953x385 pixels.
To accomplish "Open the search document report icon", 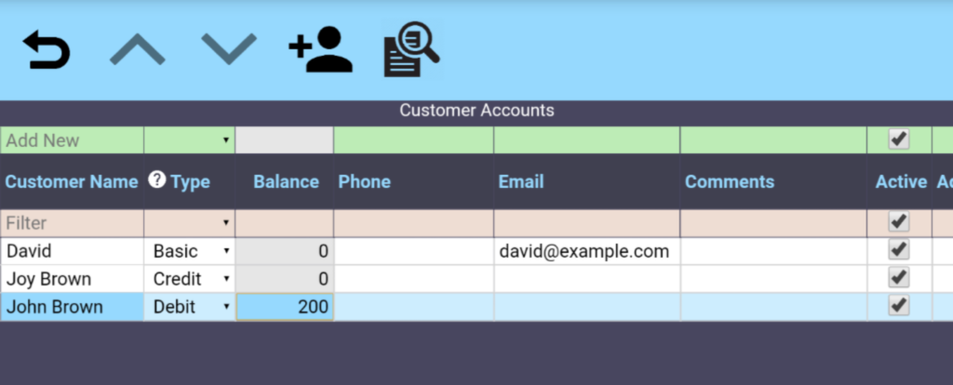I will pyautogui.click(x=410, y=49).
